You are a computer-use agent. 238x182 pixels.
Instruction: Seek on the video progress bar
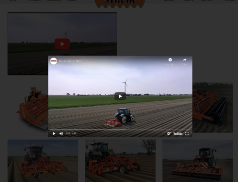pos(120,130)
